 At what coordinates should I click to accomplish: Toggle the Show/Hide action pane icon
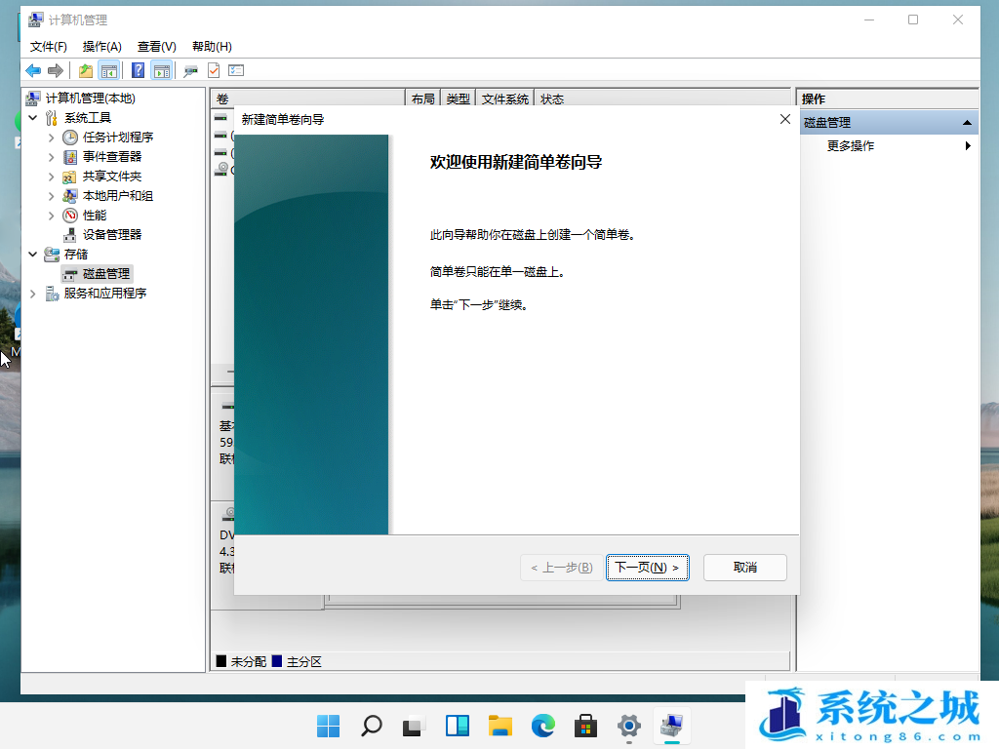(162, 70)
